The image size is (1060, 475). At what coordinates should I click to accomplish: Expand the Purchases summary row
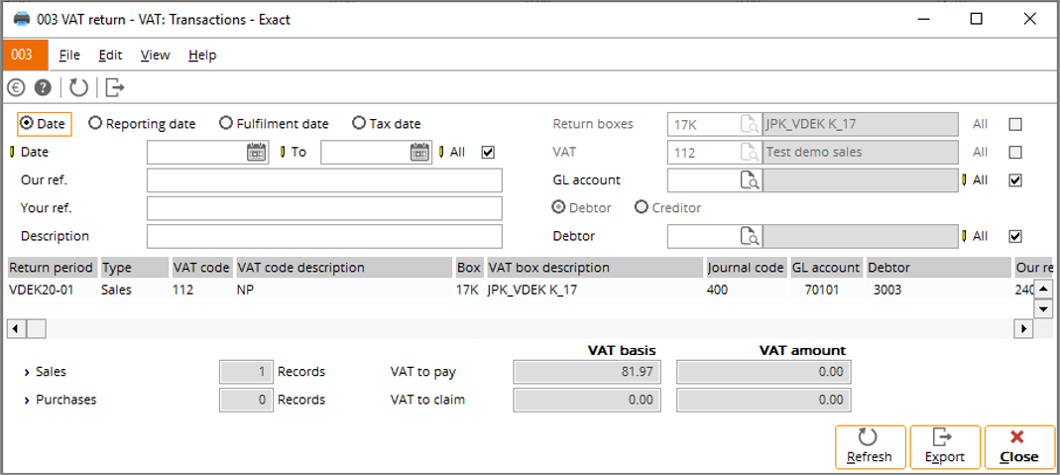27,400
